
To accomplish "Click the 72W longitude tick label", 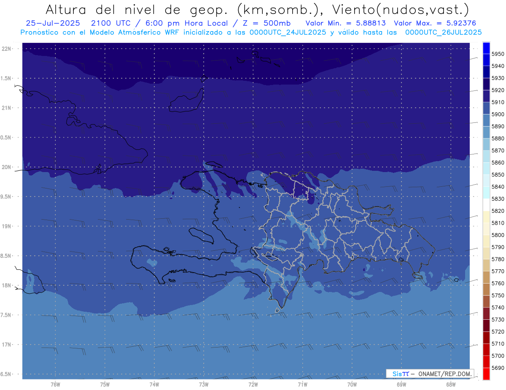I will pos(253,384).
